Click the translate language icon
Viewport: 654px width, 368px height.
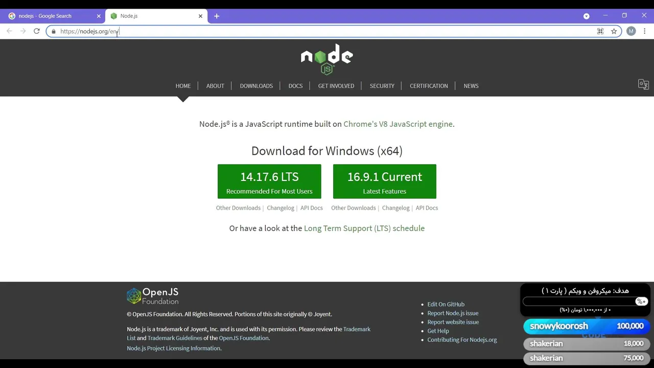643,84
